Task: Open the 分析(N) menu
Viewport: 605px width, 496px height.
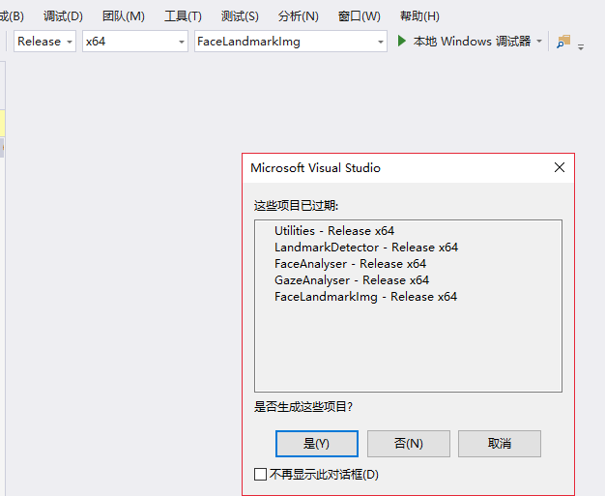Action: [x=298, y=16]
